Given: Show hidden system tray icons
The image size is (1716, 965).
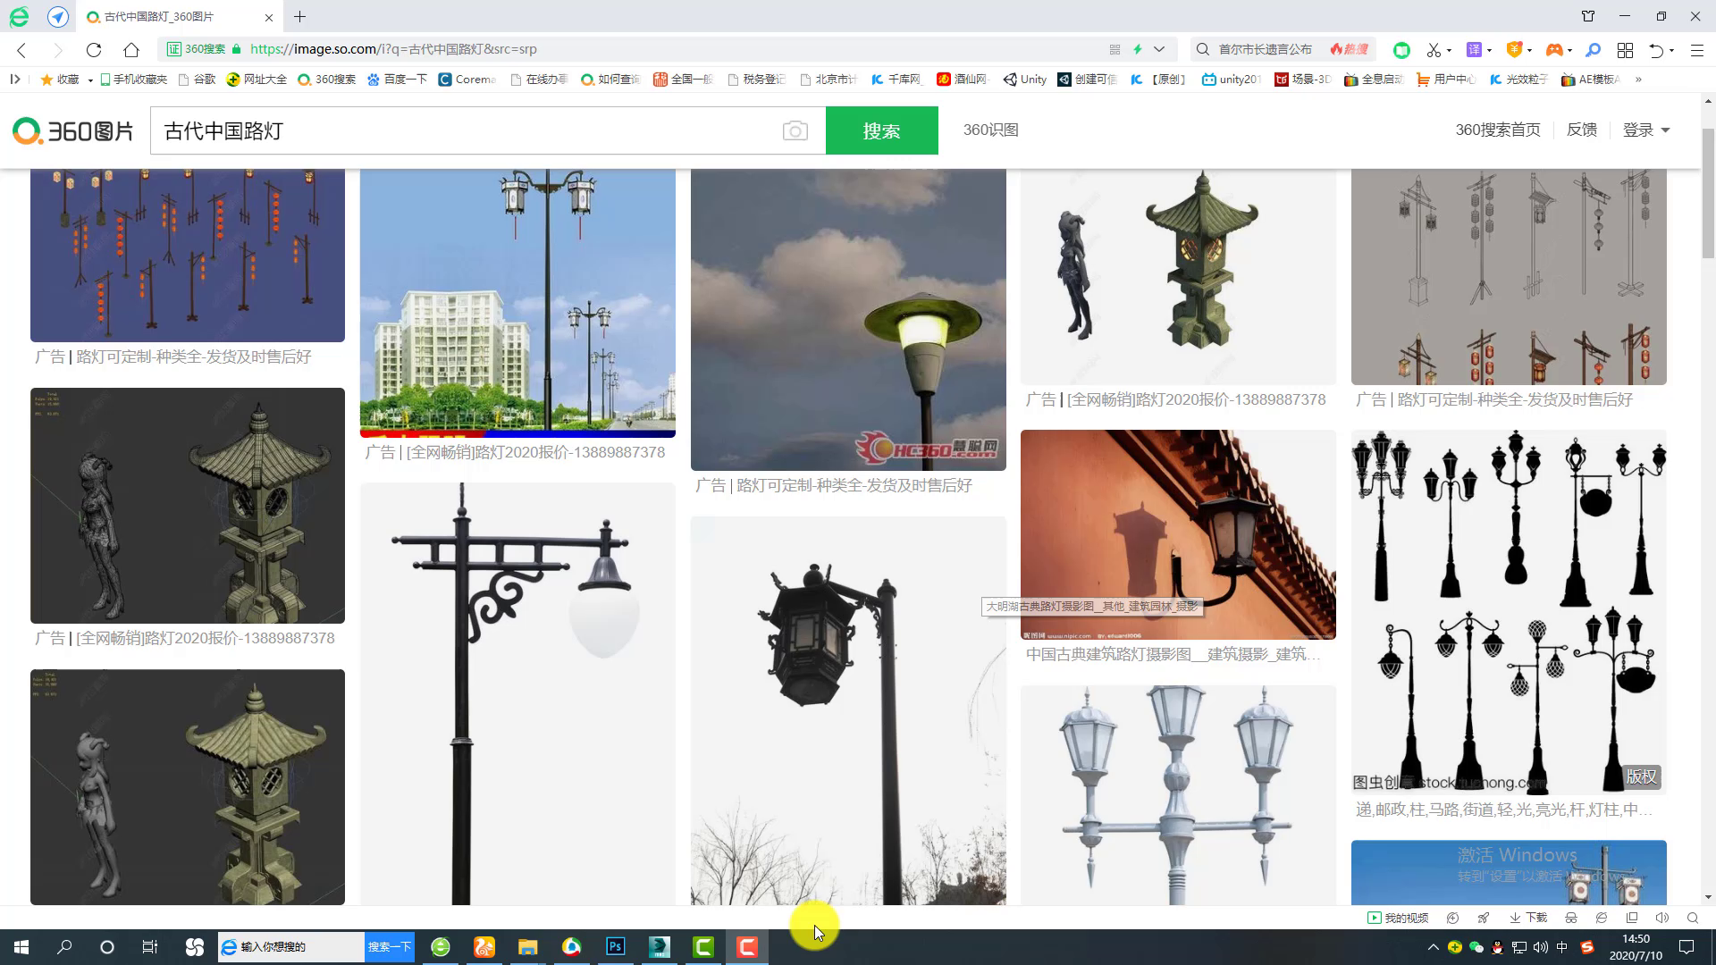Looking at the screenshot, I should click(x=1433, y=947).
